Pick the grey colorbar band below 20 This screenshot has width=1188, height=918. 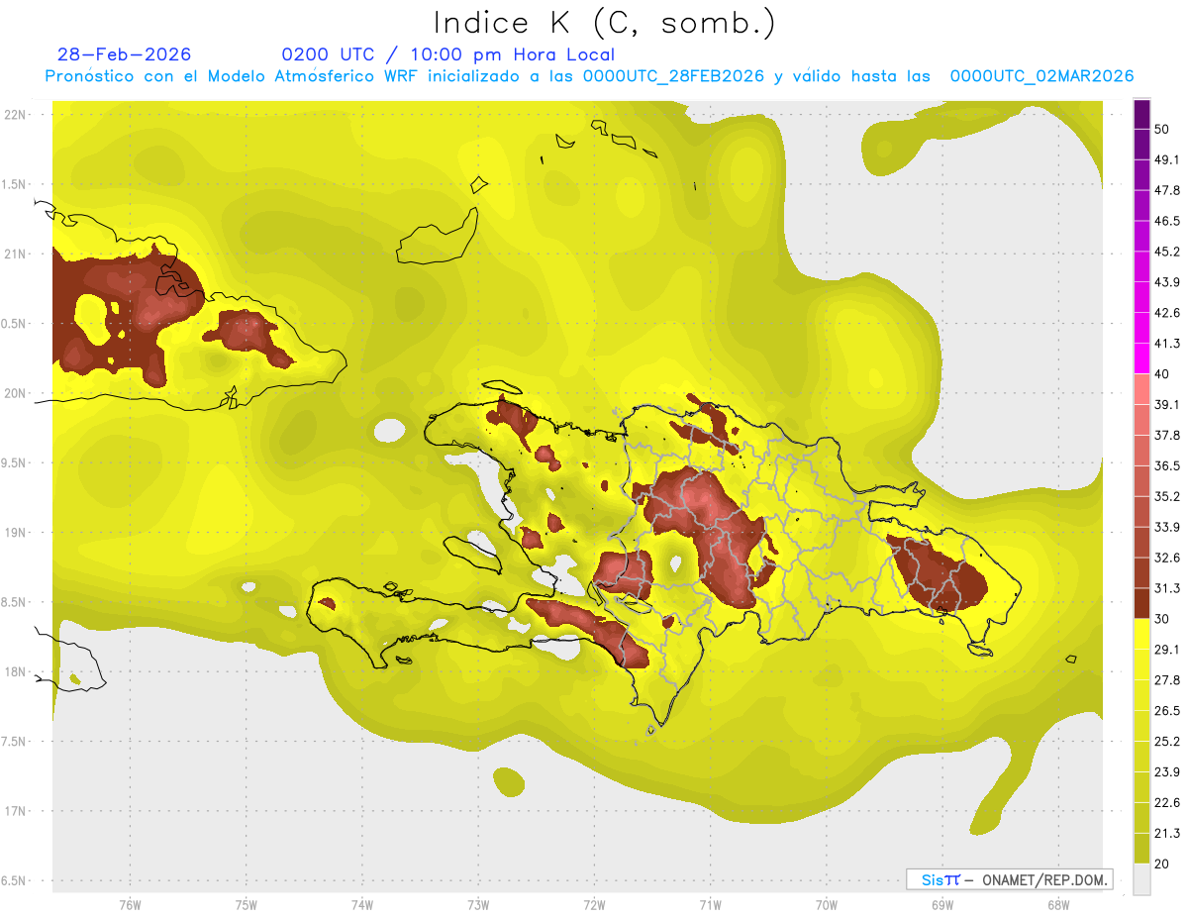tap(1141, 879)
